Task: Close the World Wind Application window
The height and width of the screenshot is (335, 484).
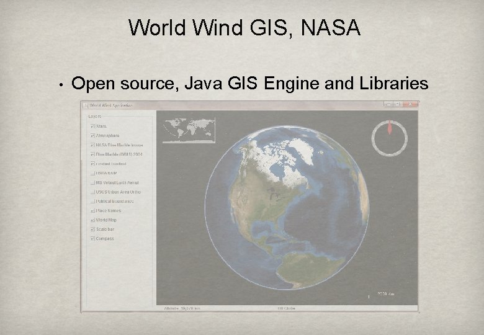Action: 410,105
